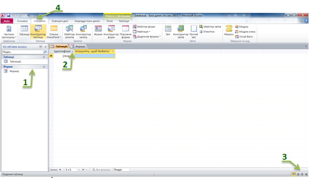This screenshot has height=178, width=309.
Task: Open Конструктор таблиць in the ribbon
Action: (x=38, y=32)
